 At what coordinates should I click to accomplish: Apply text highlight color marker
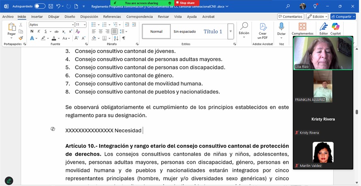[43, 38]
